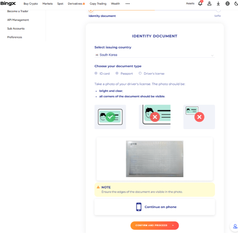Open the user profile icon
The image size is (238, 233).
click(209, 4)
